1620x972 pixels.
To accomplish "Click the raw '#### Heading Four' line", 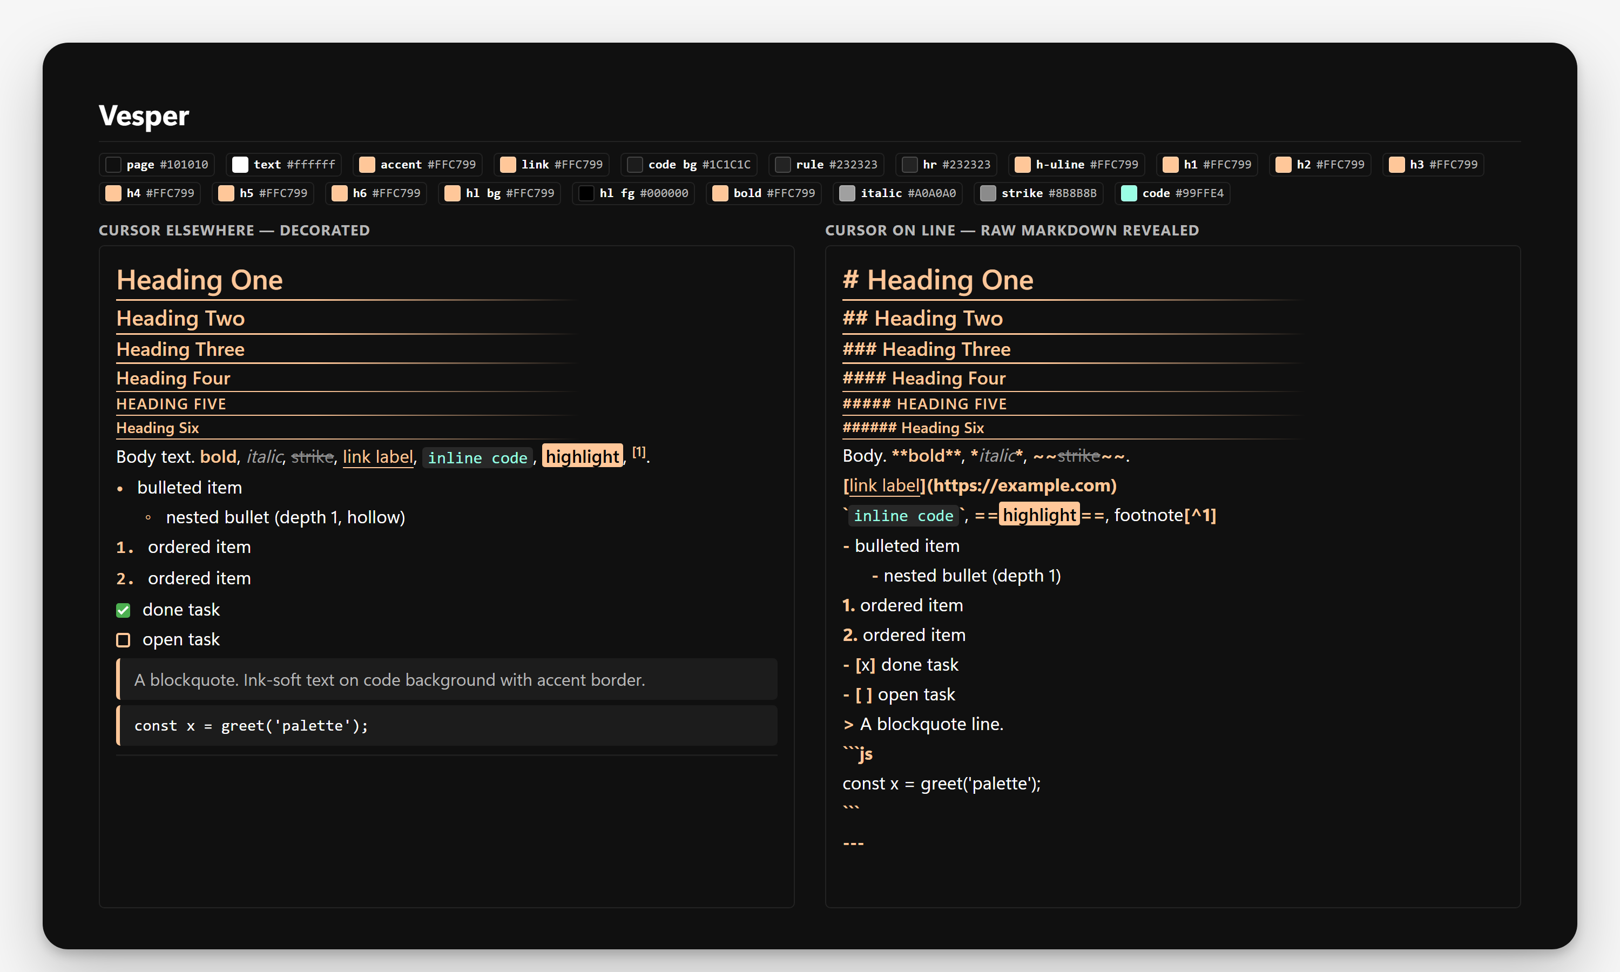I will 924,378.
